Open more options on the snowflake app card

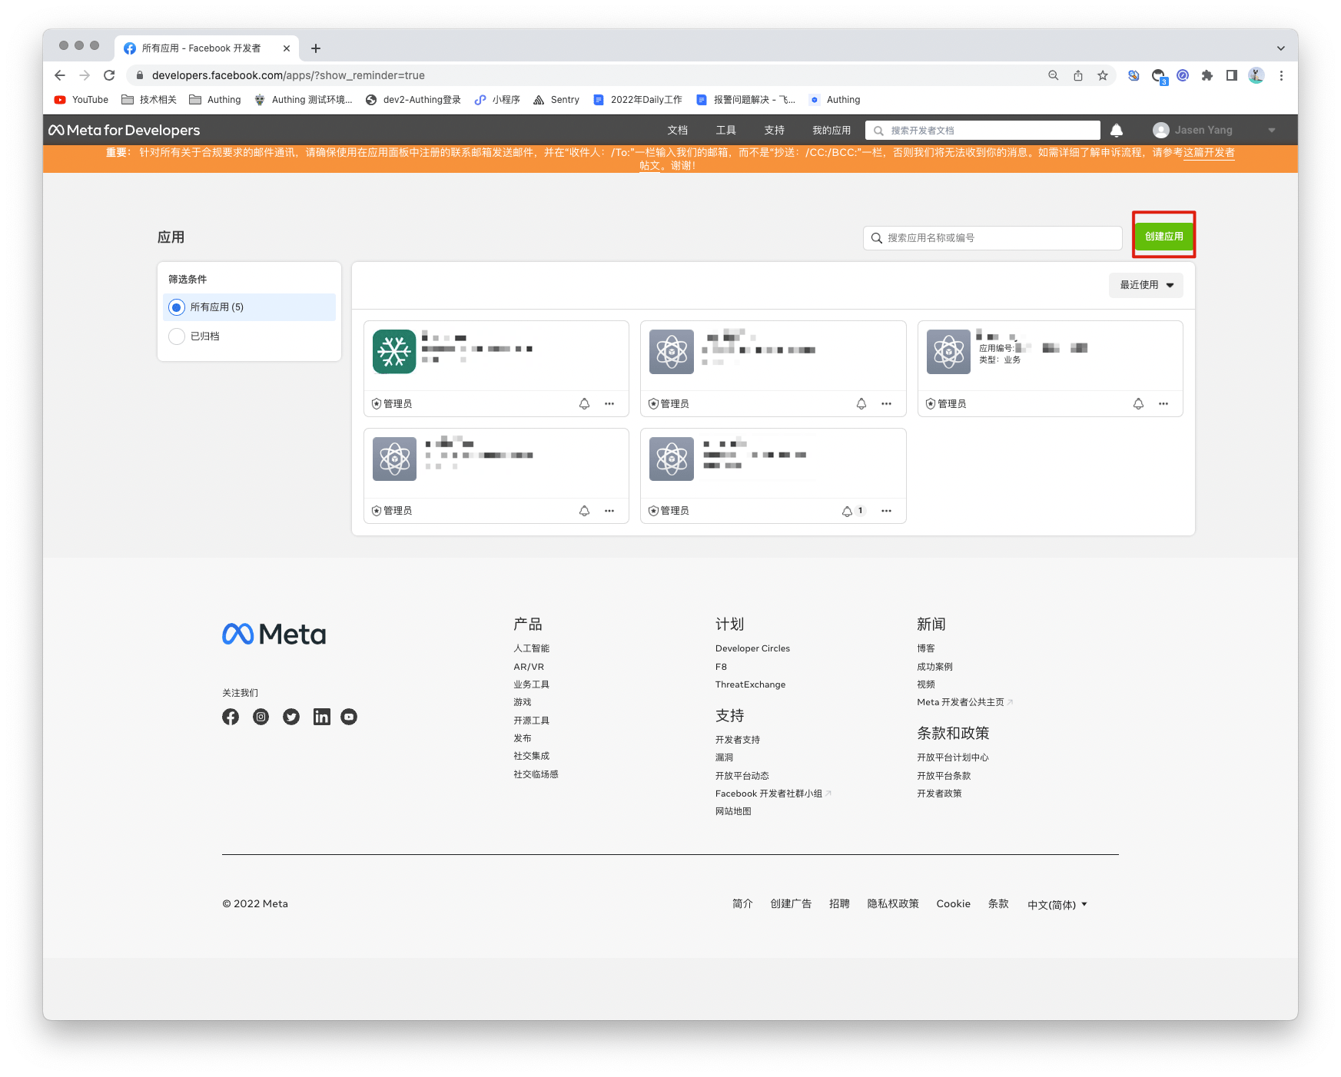coord(609,404)
